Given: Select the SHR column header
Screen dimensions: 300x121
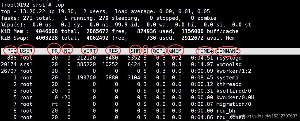Looking at the screenshot, I should [x=135, y=51].
